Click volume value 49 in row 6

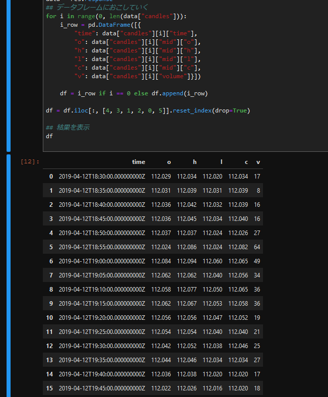point(257,261)
